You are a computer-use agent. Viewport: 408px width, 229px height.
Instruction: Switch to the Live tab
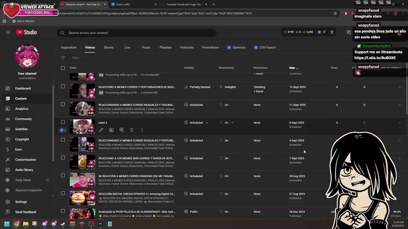click(127, 47)
